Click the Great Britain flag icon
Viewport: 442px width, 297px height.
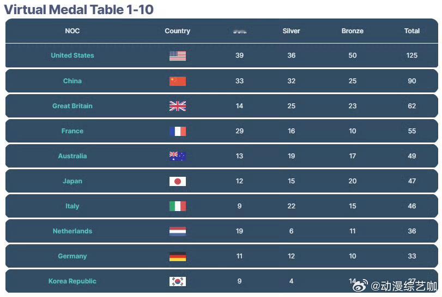(x=178, y=106)
